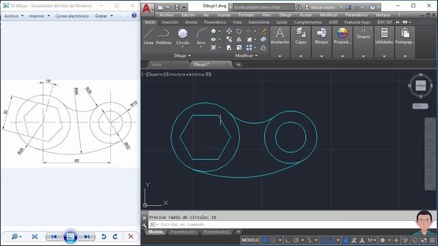
Task: Switch to the Paramétrico ribbon tab
Action: pyautogui.click(x=215, y=22)
